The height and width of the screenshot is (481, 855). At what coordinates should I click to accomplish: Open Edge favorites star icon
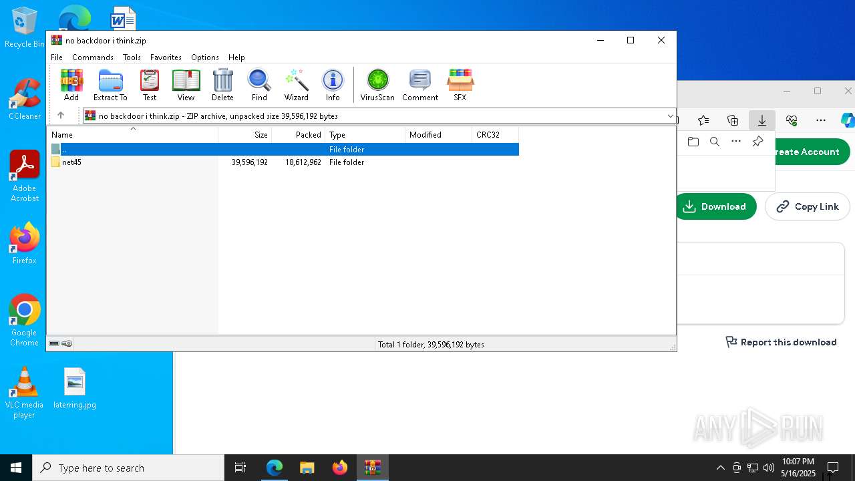[703, 120]
